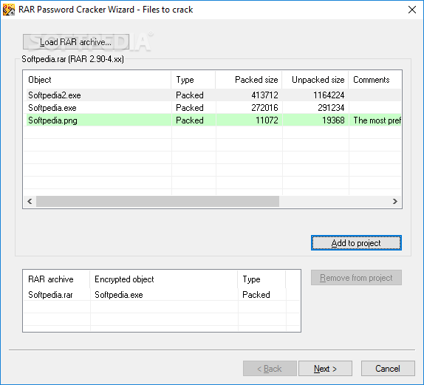Select Softpedia.rar entry in project list
The width and height of the screenshot is (424, 385).
(50, 294)
